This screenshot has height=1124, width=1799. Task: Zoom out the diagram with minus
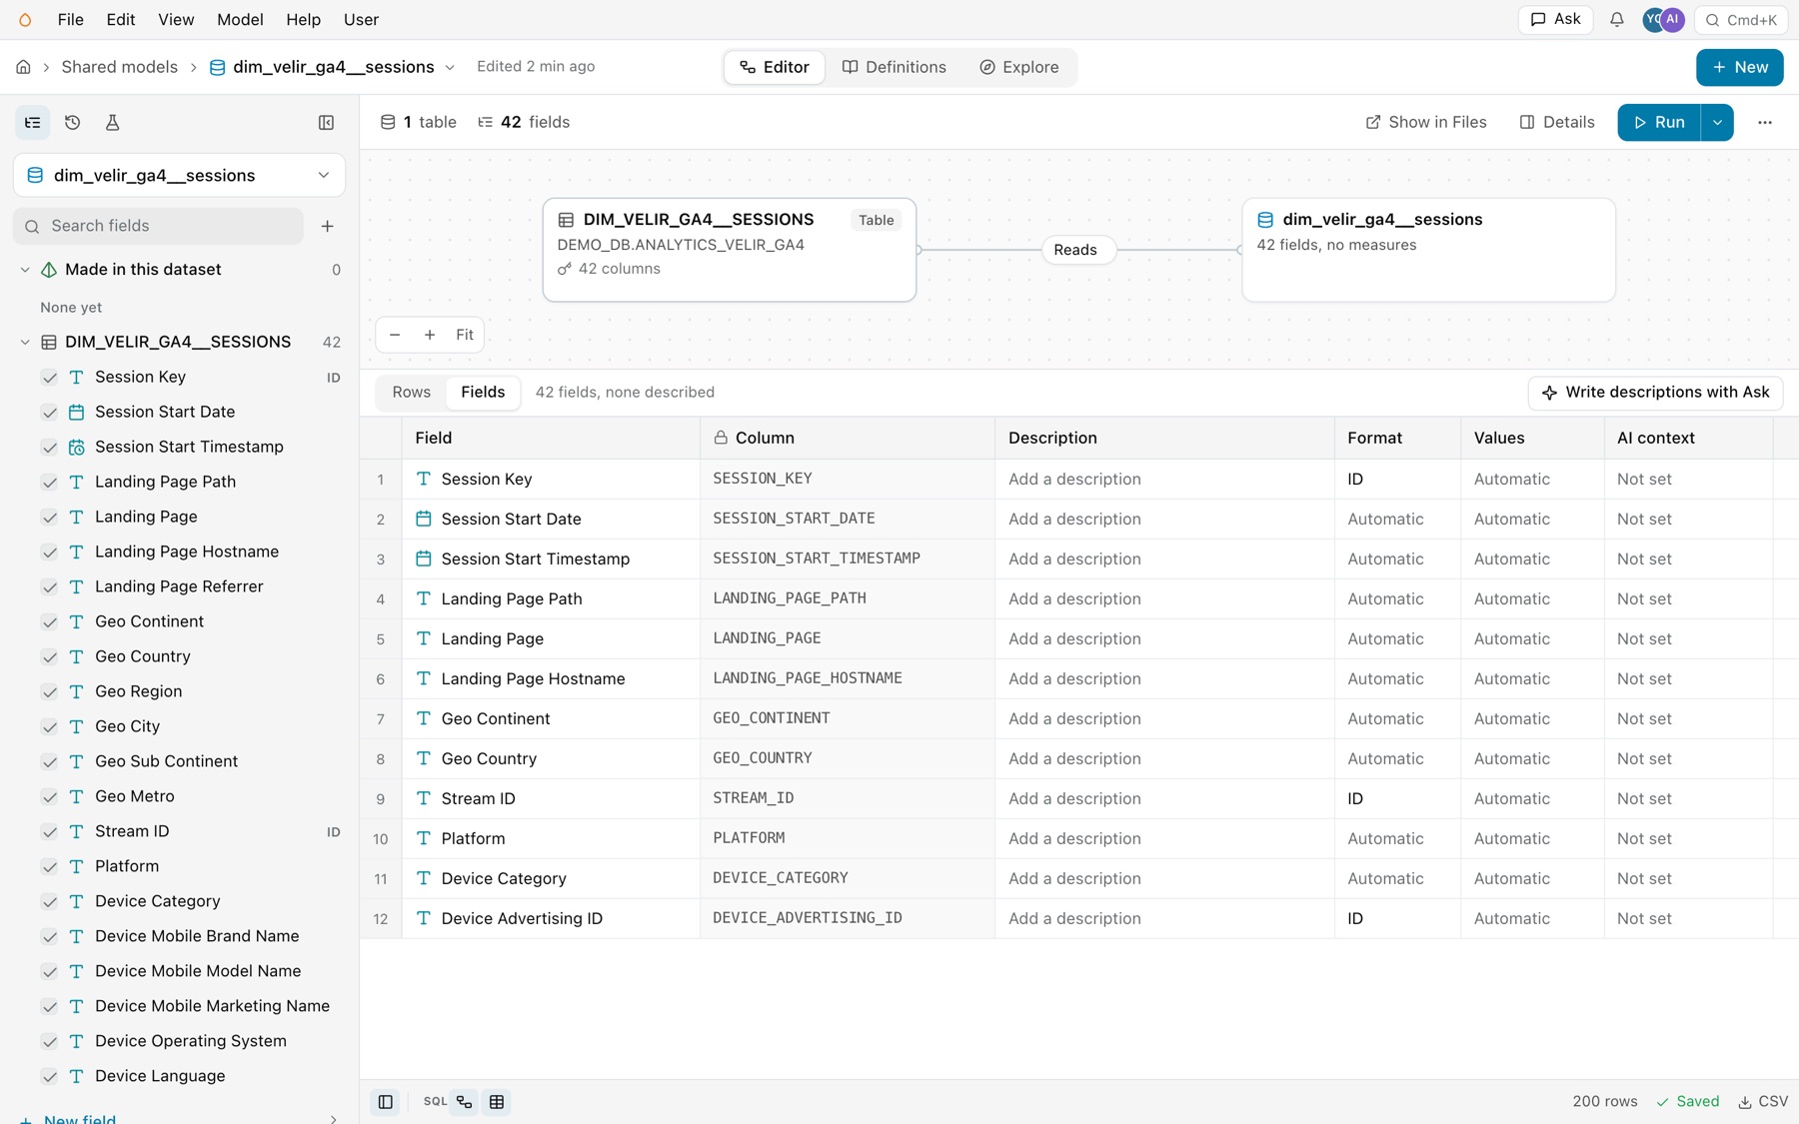click(395, 335)
